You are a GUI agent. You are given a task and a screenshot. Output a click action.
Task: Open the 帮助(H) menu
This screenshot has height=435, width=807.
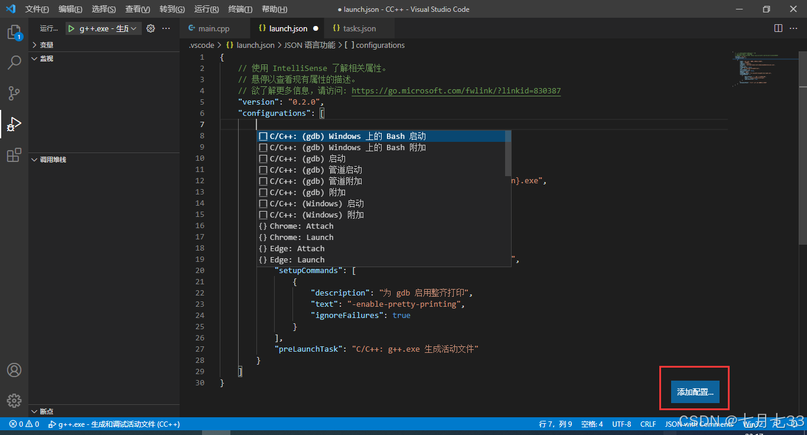click(x=274, y=9)
